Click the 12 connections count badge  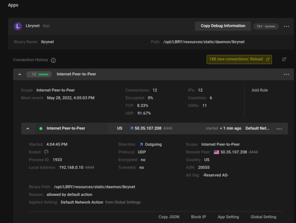(x=39, y=74)
